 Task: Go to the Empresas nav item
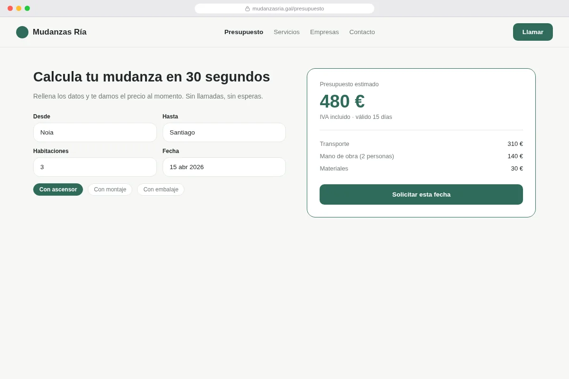[x=324, y=32]
